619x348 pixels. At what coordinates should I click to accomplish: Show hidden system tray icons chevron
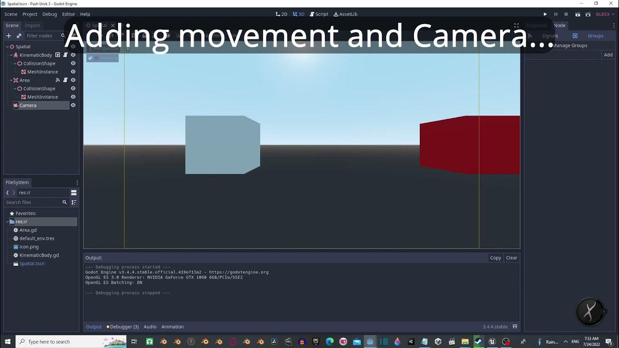[x=565, y=342]
